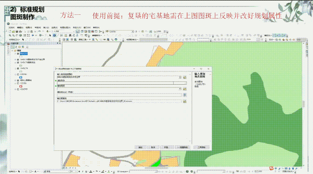This screenshot has height=174, width=313.
Task: Collapse the CZKFBJ layer tree node
Action: pos(15,75)
